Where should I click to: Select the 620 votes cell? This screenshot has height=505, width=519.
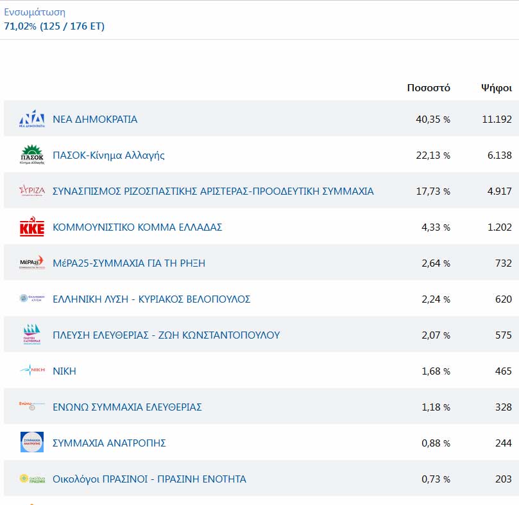tap(504, 299)
